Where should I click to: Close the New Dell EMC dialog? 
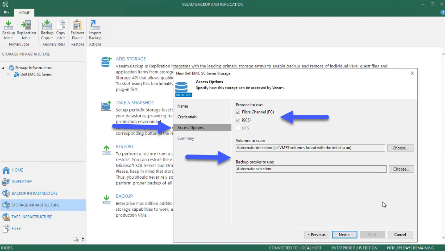(x=412, y=73)
